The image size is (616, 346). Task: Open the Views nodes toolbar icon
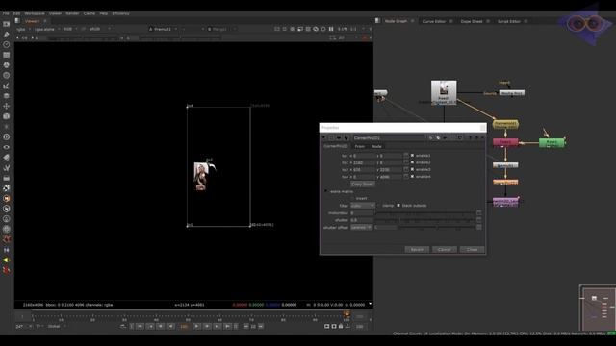click(x=7, y=147)
